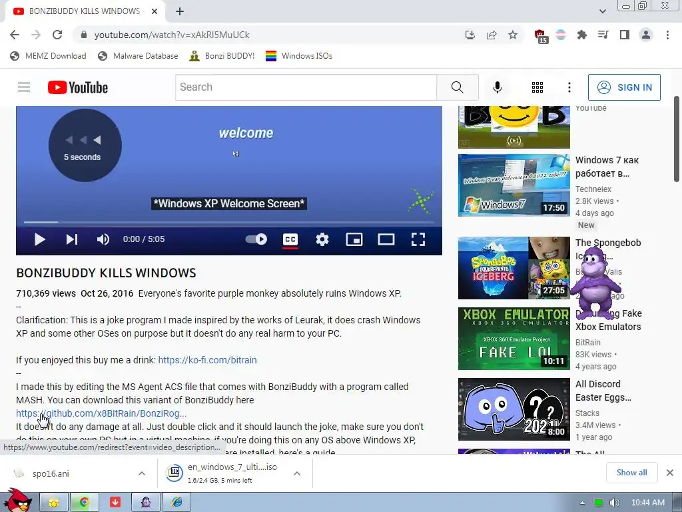Open the Windows 7 Technelex video thumbnail
This screenshot has width=682, height=512.
click(x=513, y=185)
